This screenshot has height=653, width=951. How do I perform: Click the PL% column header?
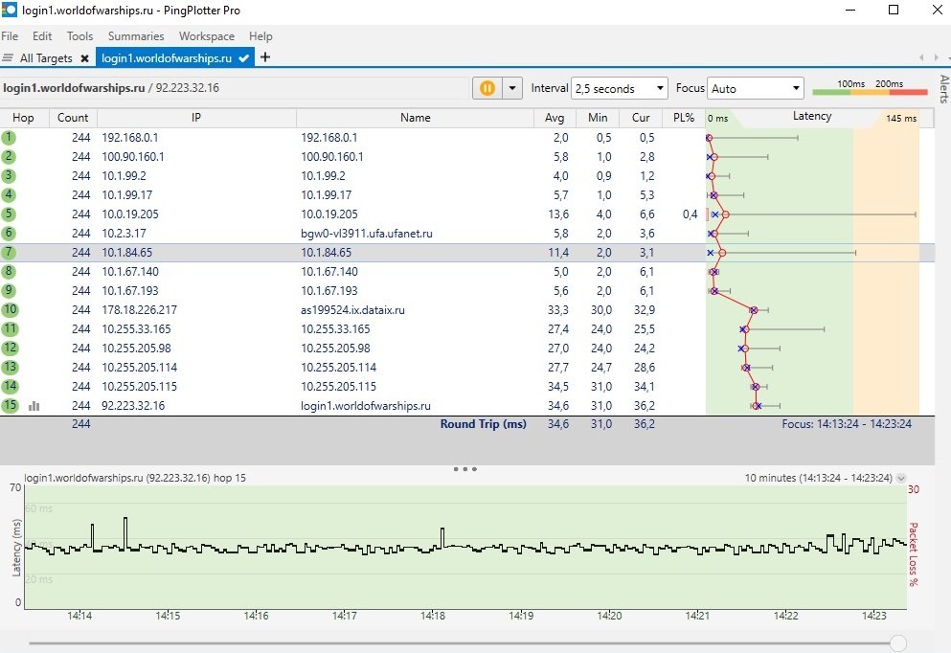coord(684,118)
